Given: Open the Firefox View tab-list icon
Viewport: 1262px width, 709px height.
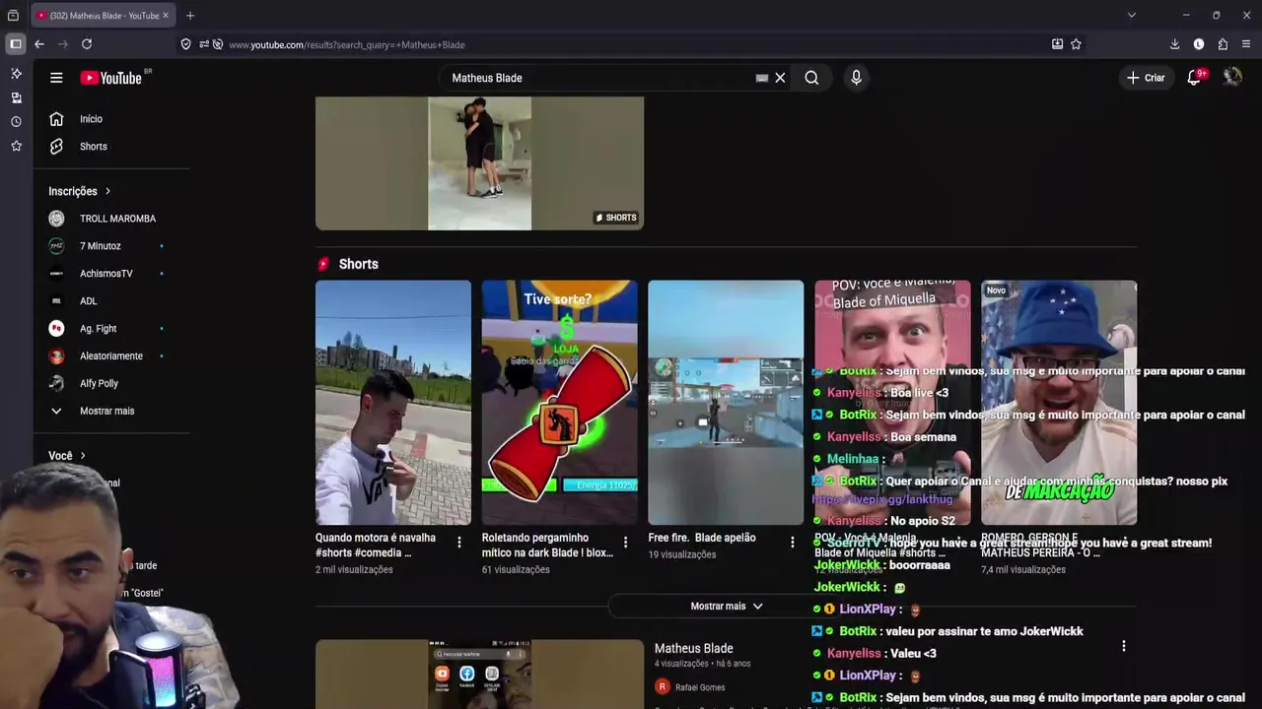Looking at the screenshot, I should [13, 16].
